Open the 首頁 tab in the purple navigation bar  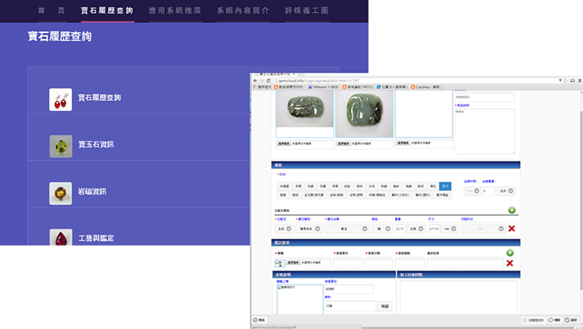51,11
